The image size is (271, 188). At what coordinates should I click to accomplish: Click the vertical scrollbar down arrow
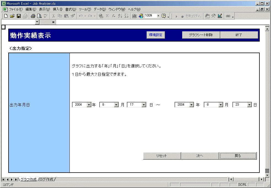(x=267, y=175)
